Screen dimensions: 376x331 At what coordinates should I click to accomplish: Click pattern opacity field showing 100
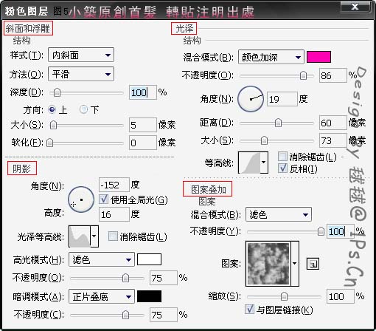pos(341,231)
